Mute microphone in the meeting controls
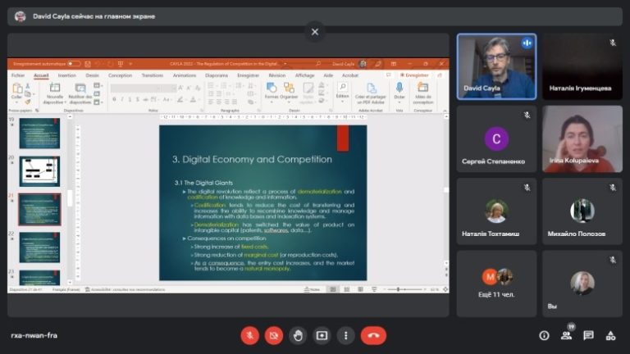This screenshot has width=630, height=354. click(x=249, y=335)
